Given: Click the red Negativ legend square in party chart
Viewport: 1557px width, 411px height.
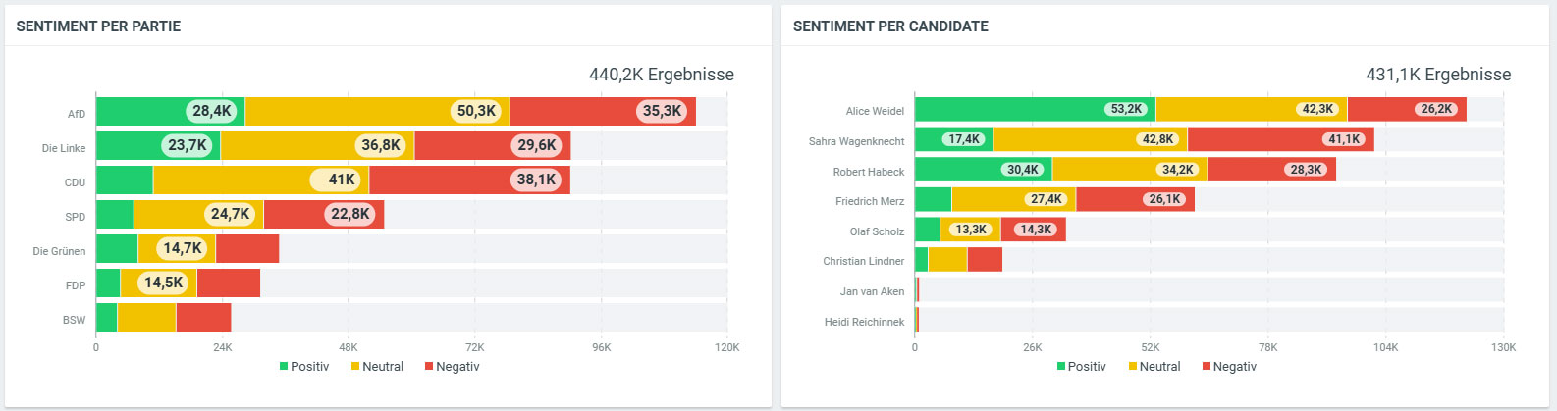Looking at the screenshot, I should coord(429,367).
